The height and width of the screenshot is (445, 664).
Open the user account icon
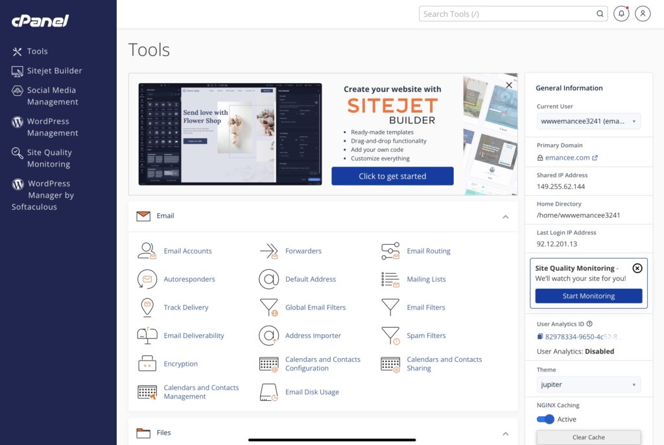643,14
